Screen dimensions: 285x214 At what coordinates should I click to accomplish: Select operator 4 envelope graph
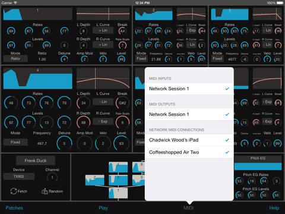click(38, 78)
